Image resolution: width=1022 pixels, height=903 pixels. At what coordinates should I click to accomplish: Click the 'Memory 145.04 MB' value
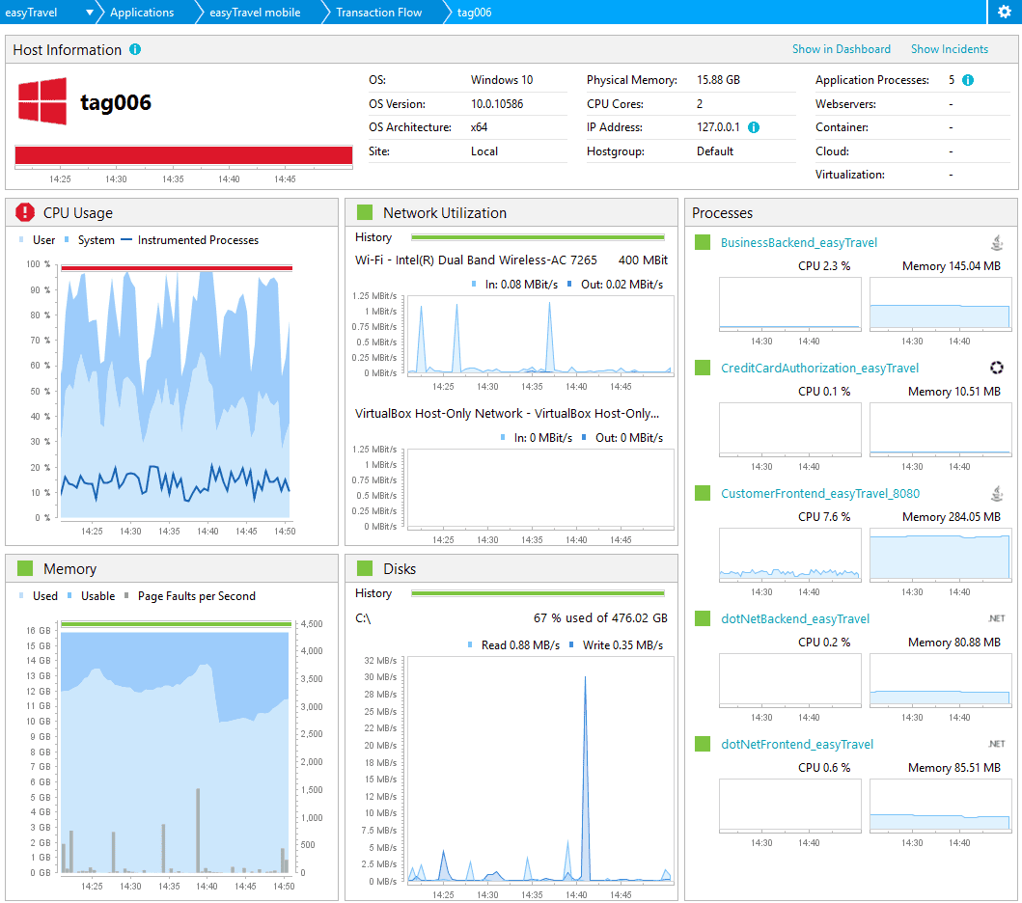coord(951,266)
